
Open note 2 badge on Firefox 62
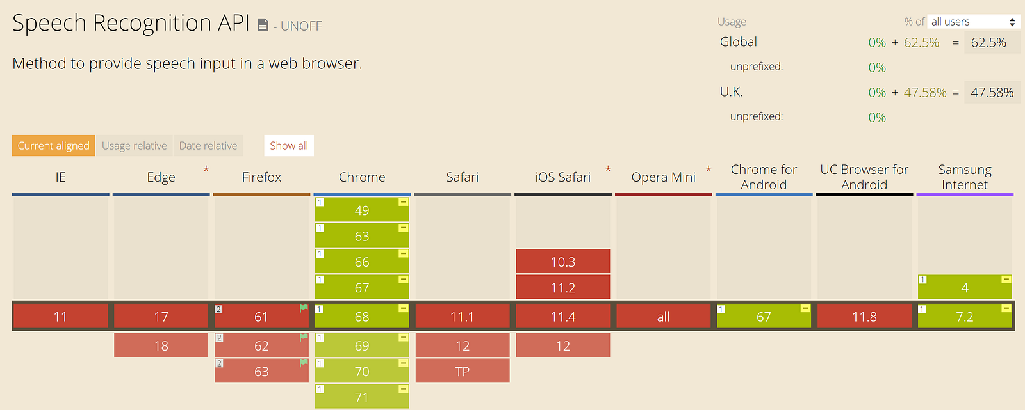pyautogui.click(x=219, y=338)
